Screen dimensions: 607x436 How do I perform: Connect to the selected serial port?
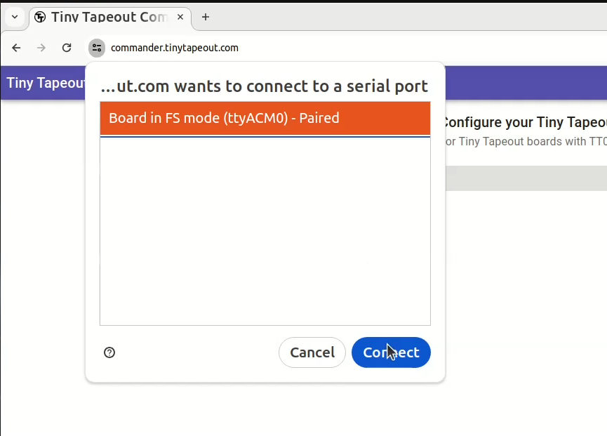(x=391, y=352)
